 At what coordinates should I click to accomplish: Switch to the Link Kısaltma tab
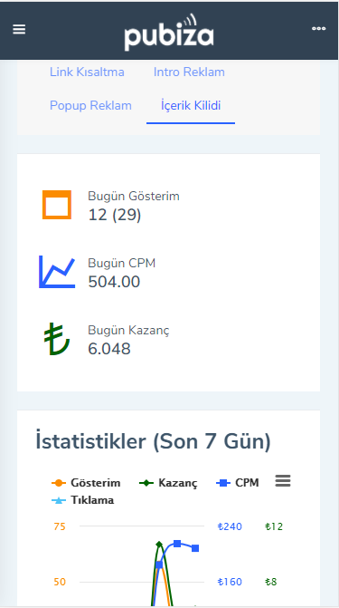pos(87,72)
